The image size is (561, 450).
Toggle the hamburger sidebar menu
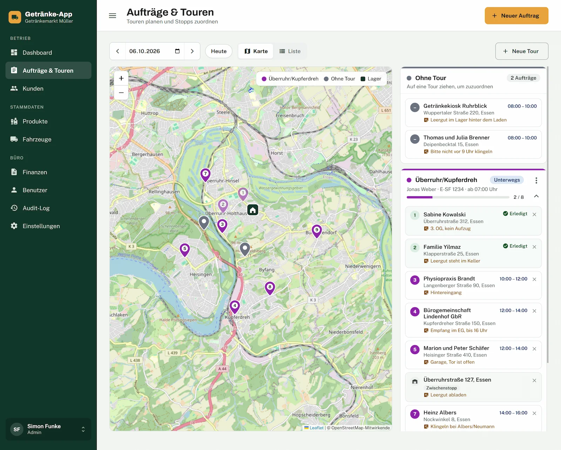(113, 16)
